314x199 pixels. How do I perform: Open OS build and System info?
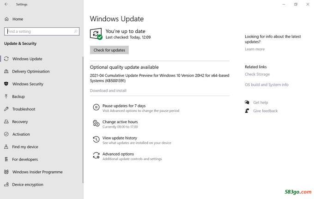[266, 84]
